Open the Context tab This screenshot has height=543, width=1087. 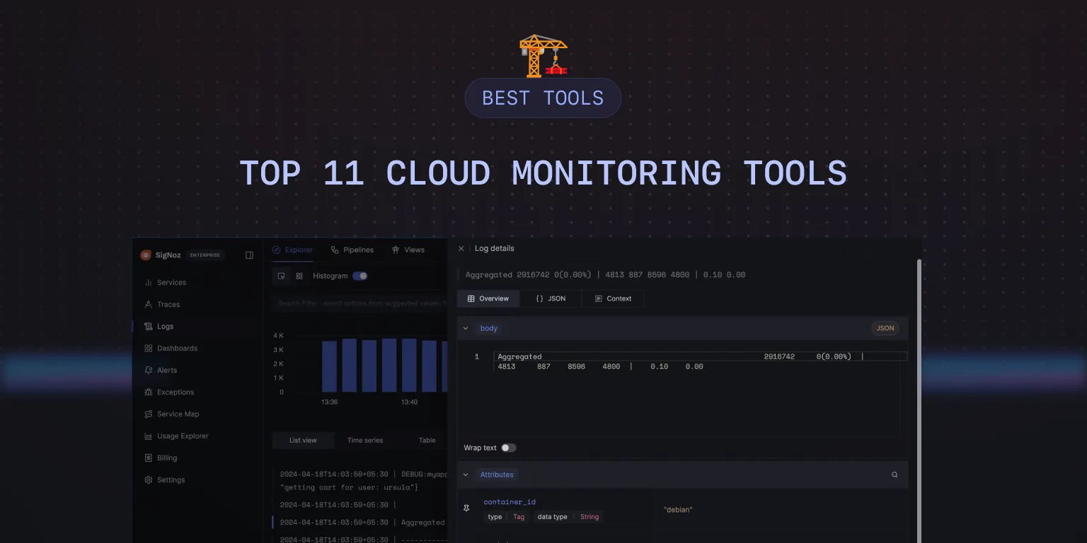coord(613,299)
